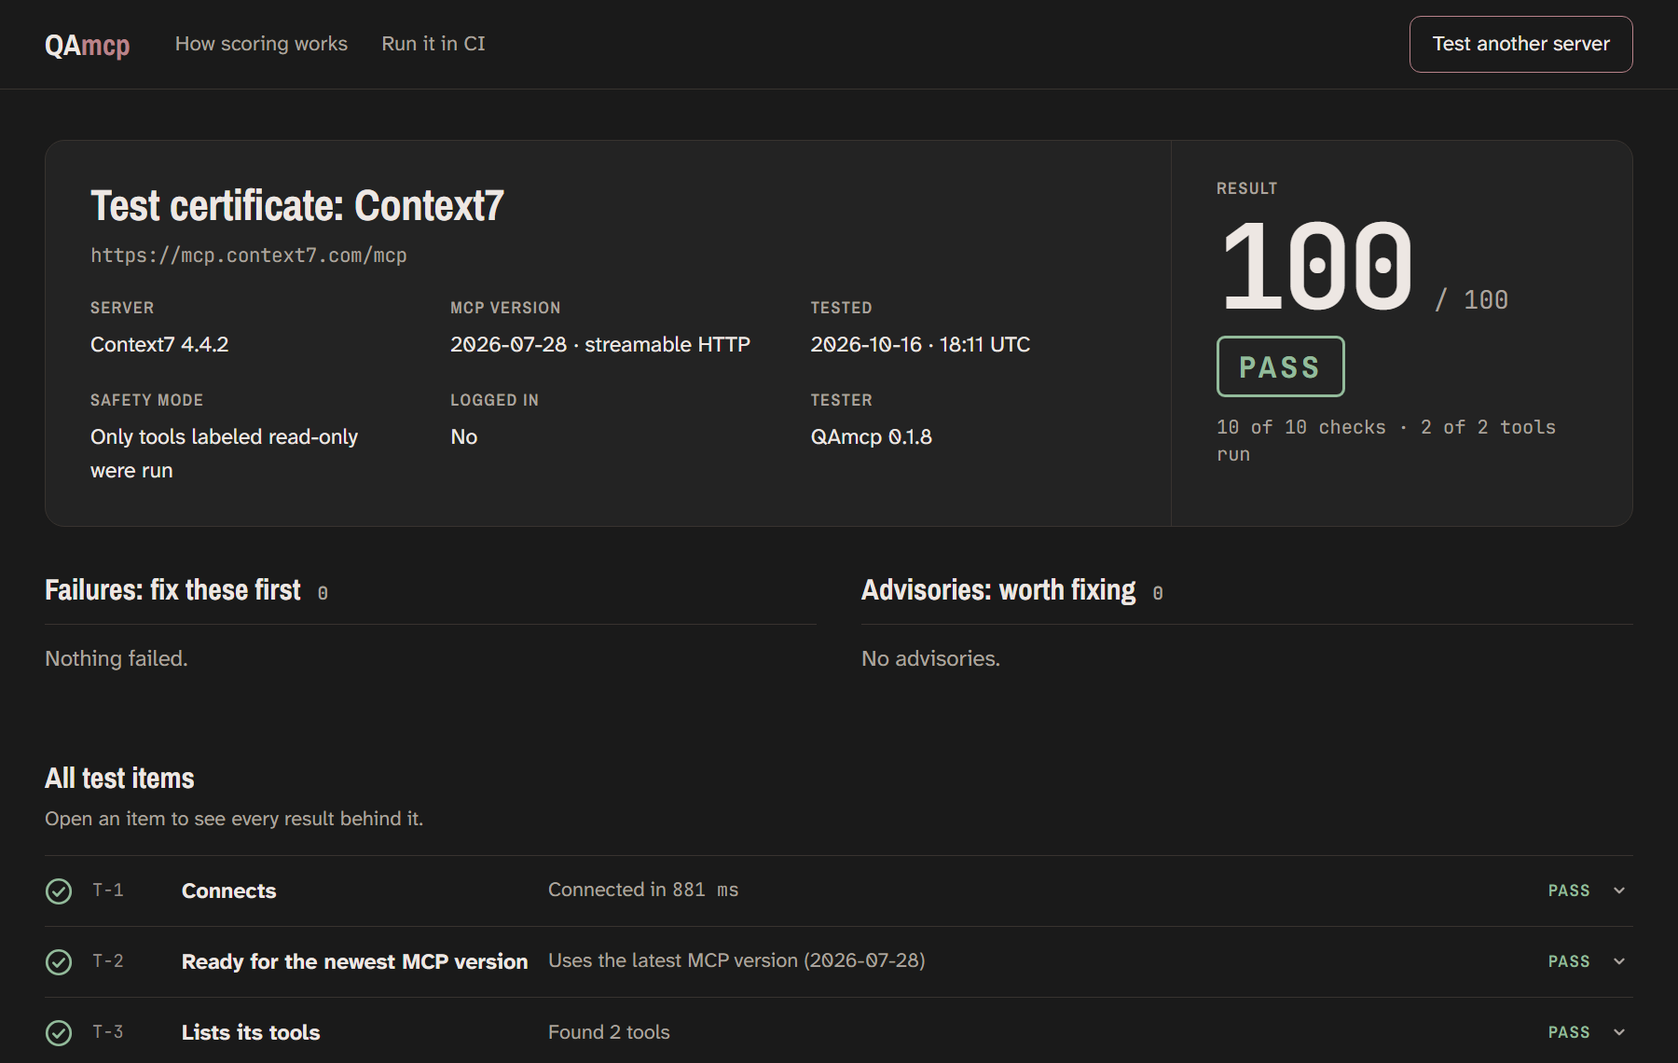Image resolution: width=1678 pixels, height=1063 pixels.
Task: Expand the Ready for newest MCP version chevron
Action: coord(1619,961)
